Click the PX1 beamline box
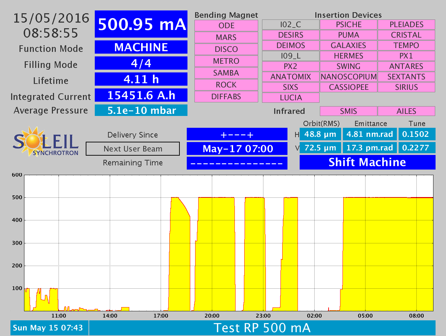 (x=406, y=56)
